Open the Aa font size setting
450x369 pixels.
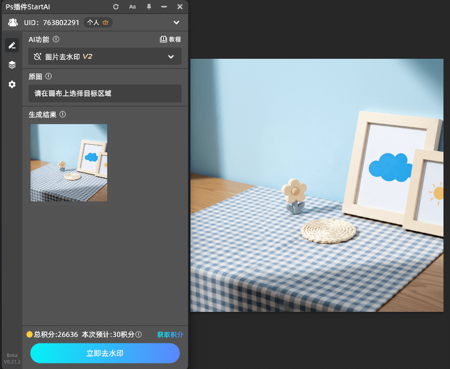(x=132, y=7)
